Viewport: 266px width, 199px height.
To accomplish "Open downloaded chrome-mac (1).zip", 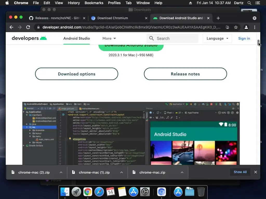I will coord(94,172).
